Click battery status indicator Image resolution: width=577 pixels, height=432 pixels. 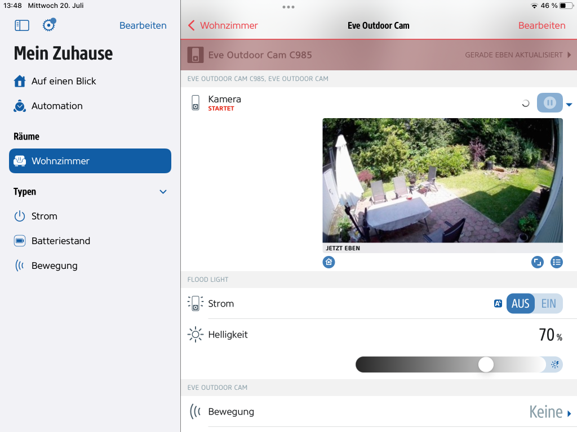click(566, 6)
